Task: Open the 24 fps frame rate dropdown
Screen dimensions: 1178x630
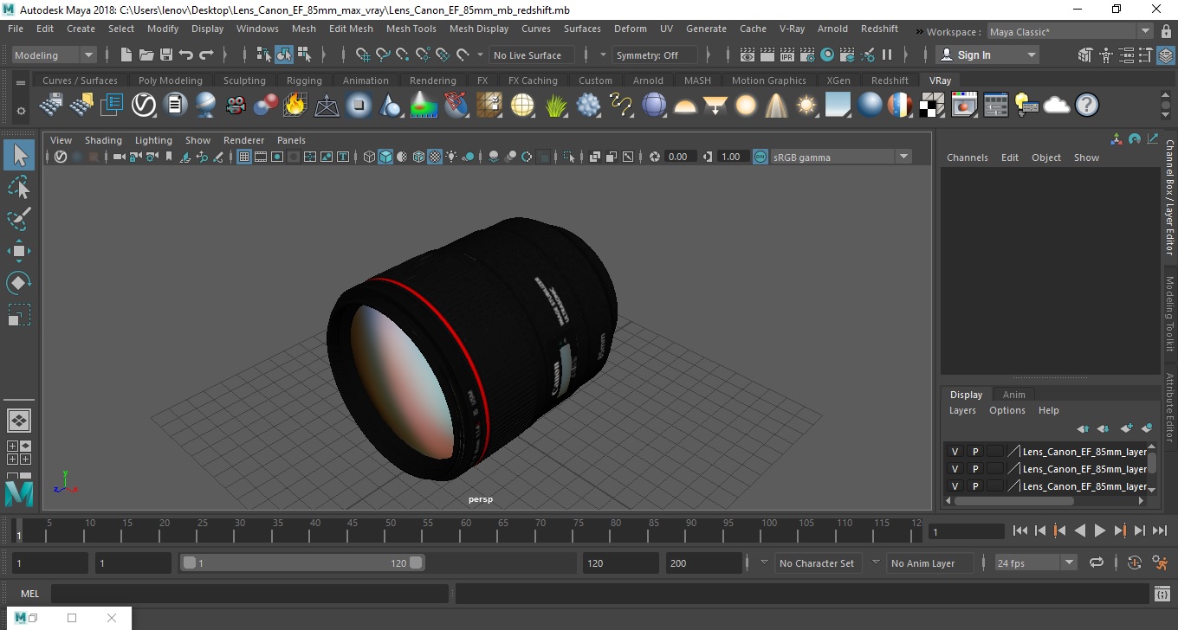Action: click(1036, 562)
